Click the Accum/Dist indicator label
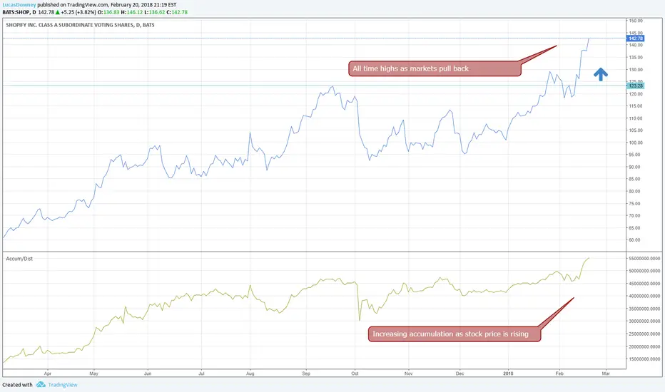Screen dimensions: 665x392 [19, 259]
